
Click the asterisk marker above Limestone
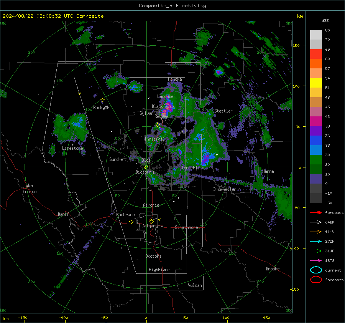[x=72, y=145]
